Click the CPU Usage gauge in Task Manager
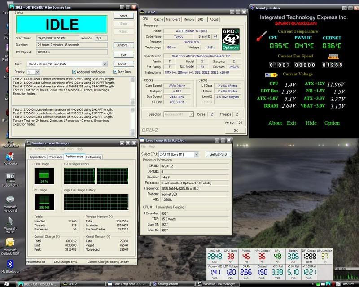 coord(44,176)
